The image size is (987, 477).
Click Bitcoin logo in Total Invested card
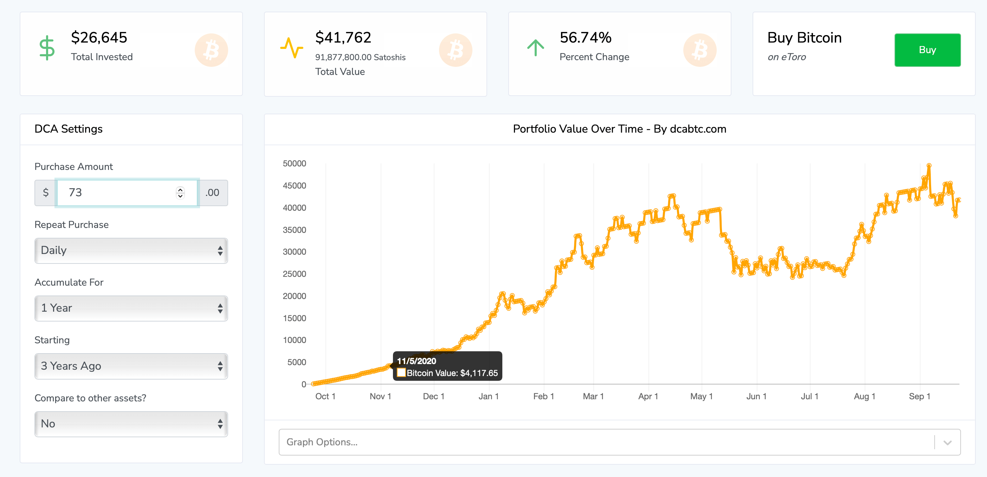(x=211, y=50)
